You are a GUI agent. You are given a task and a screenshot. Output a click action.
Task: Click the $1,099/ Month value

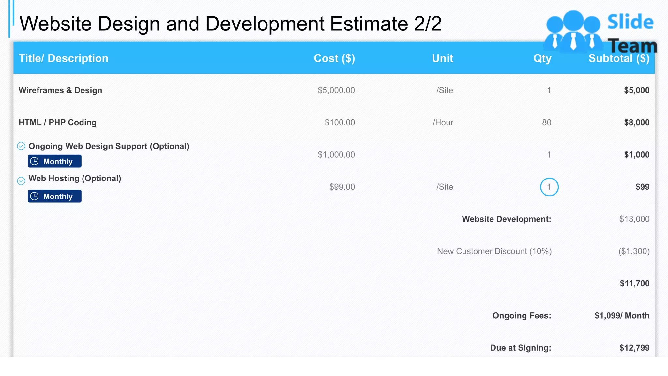[622, 316]
